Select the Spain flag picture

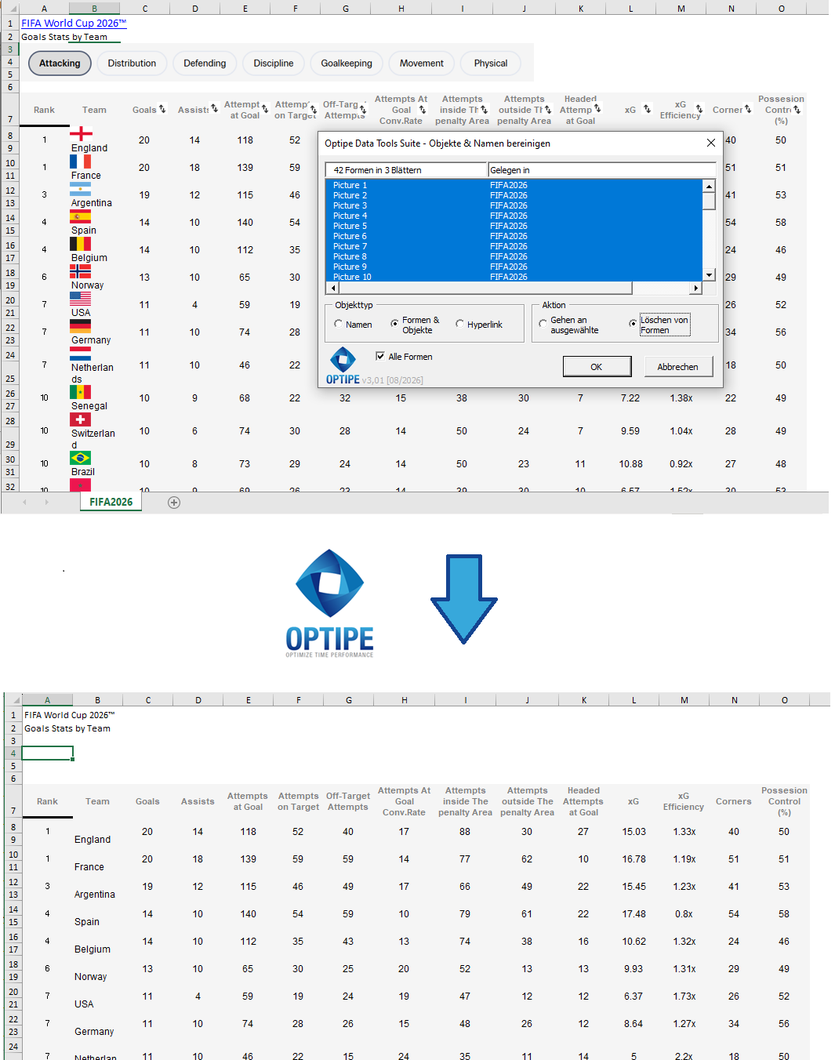tap(80, 216)
